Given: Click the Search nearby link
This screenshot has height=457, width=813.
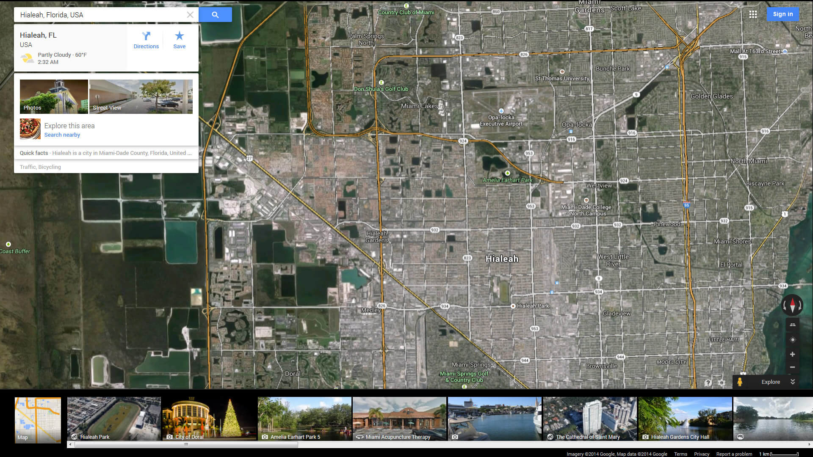Looking at the screenshot, I should tap(62, 135).
